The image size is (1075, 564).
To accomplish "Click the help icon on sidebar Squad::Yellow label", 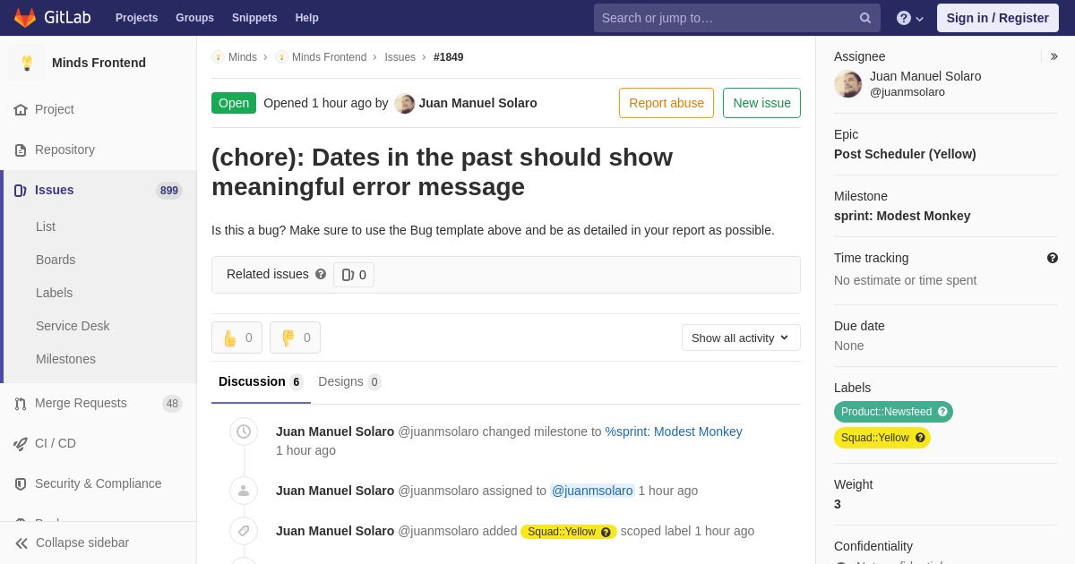I will (x=920, y=438).
